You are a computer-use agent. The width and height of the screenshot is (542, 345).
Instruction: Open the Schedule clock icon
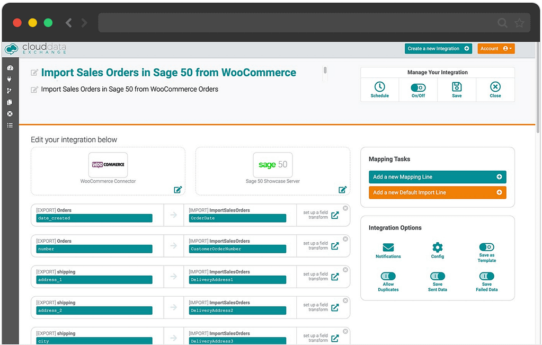(379, 87)
